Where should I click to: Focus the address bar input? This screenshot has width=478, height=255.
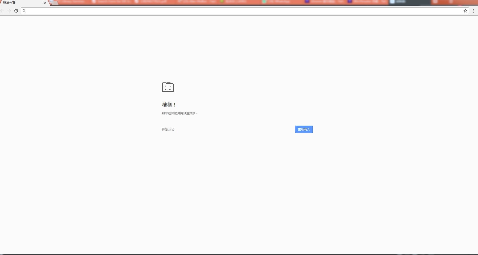pyautogui.click(x=245, y=11)
